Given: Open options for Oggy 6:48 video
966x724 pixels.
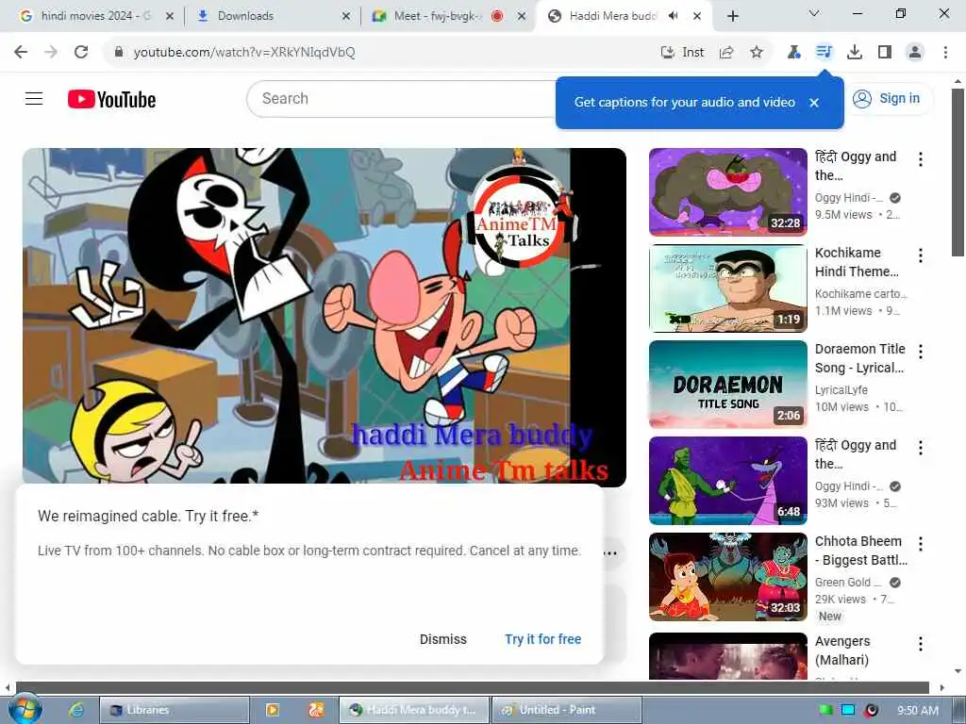Looking at the screenshot, I should (x=921, y=448).
